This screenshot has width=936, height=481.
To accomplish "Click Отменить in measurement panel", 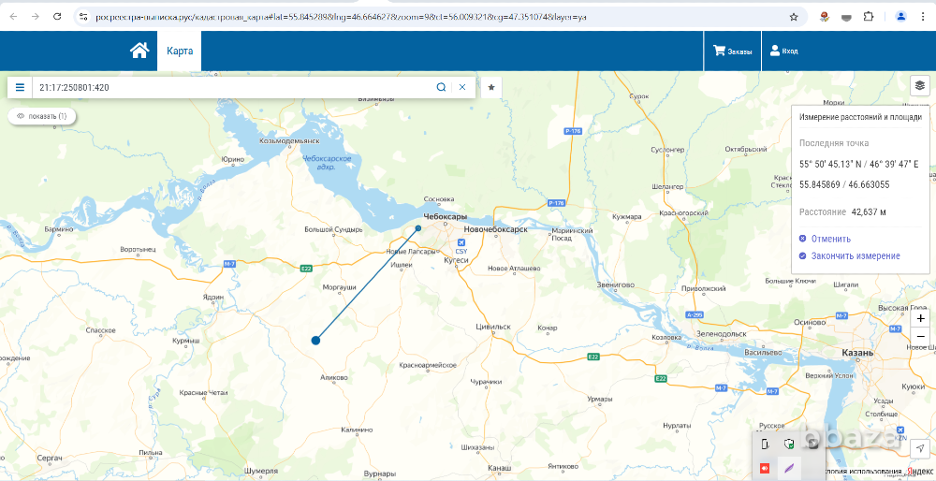I will (830, 239).
